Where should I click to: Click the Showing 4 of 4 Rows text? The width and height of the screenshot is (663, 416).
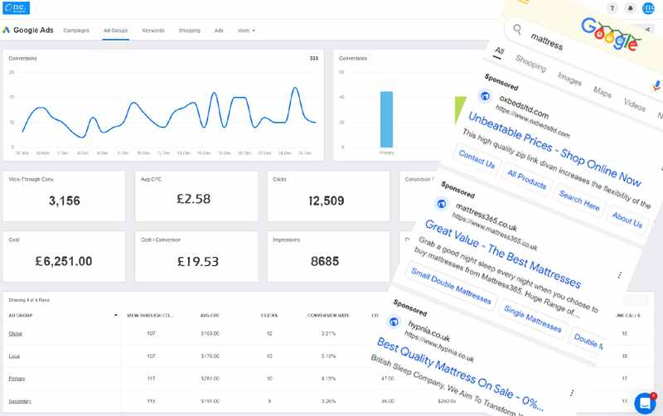click(x=29, y=300)
